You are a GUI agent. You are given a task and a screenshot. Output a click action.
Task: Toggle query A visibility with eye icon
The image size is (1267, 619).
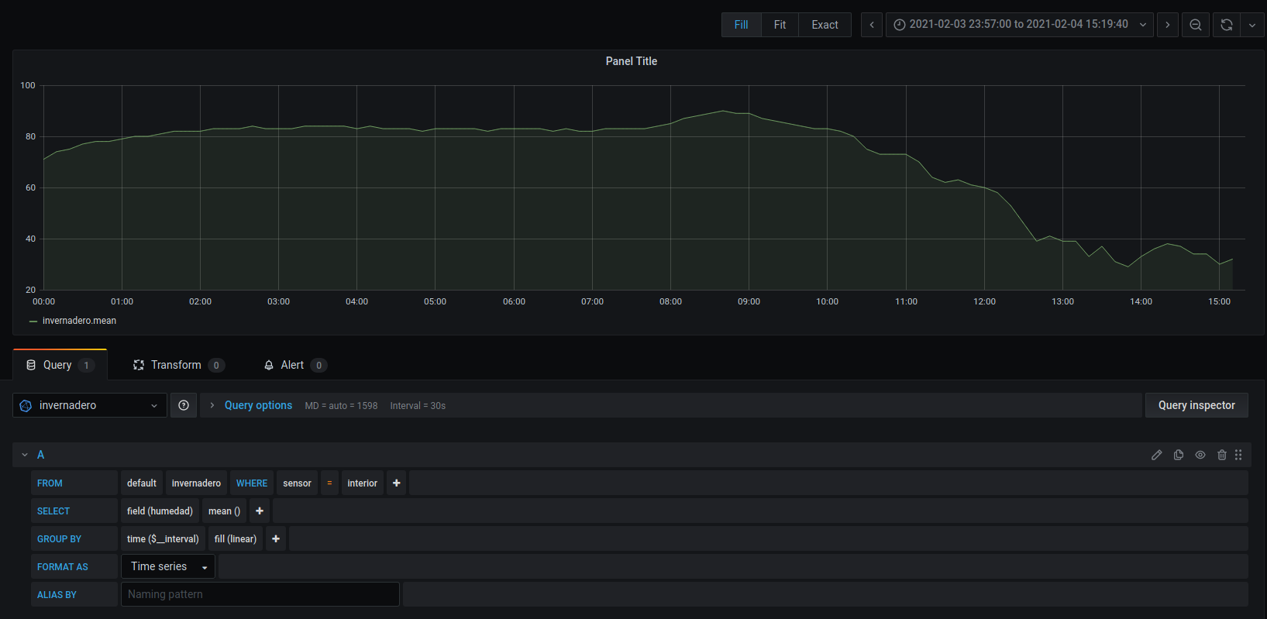(1200, 455)
